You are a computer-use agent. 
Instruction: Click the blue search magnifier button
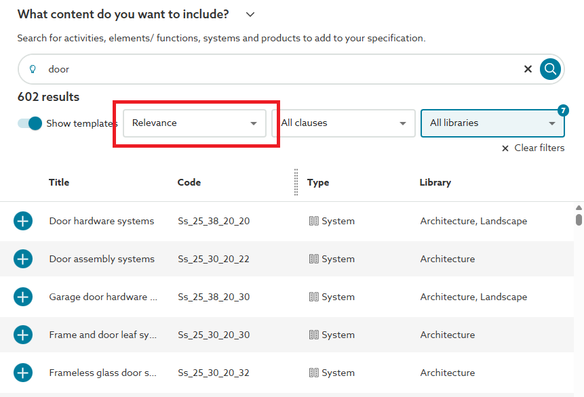pyautogui.click(x=550, y=68)
